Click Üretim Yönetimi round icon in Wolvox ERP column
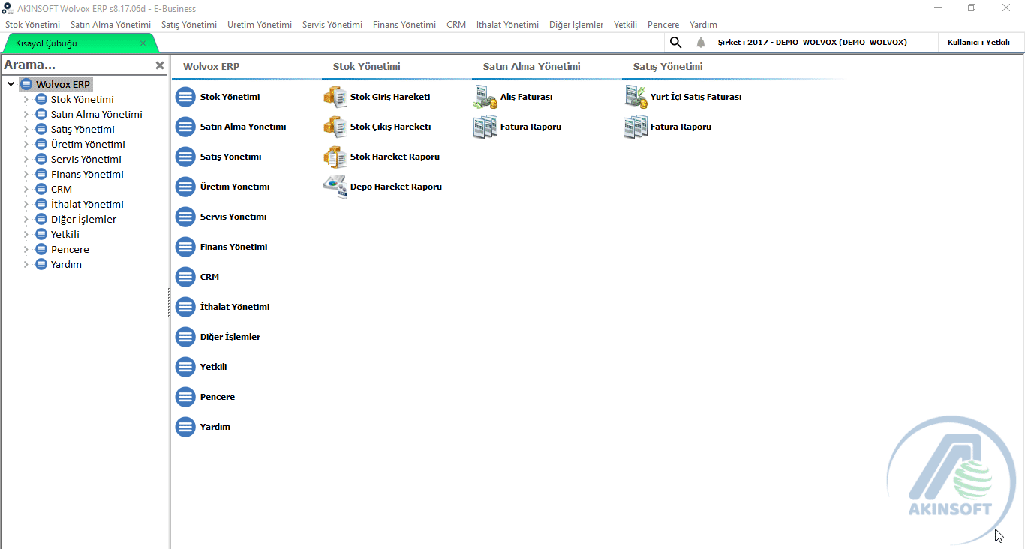The height and width of the screenshot is (549, 1025). 185,187
